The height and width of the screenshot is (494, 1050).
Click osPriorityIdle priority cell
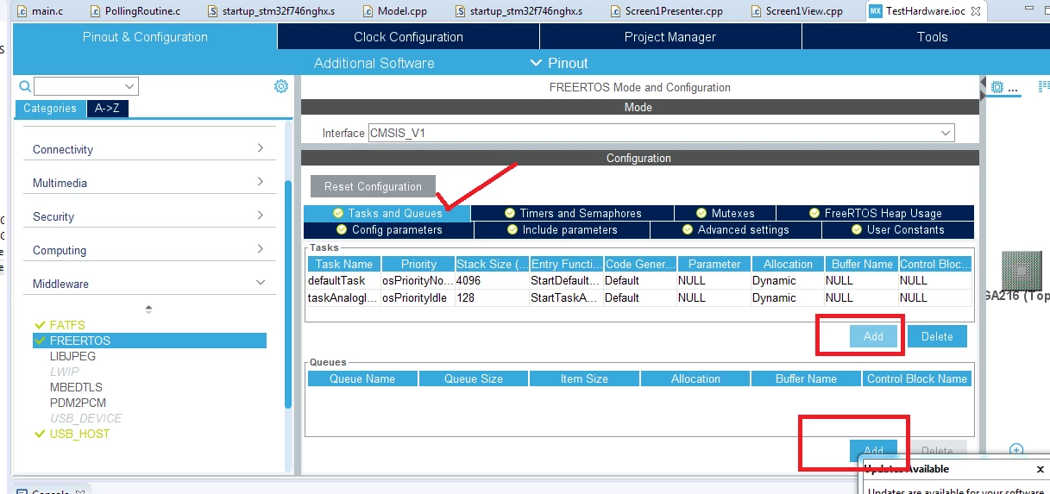click(x=417, y=297)
